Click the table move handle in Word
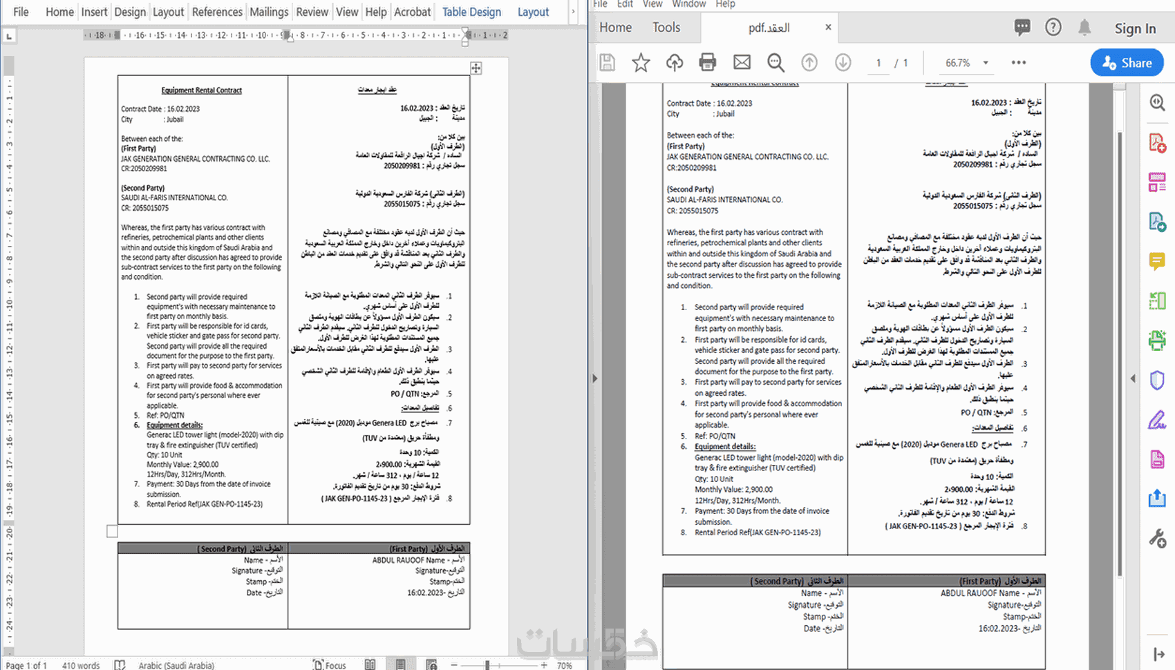This screenshot has height=670, width=1175. [x=476, y=68]
